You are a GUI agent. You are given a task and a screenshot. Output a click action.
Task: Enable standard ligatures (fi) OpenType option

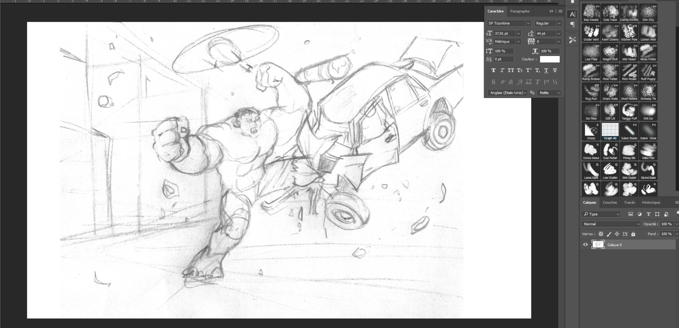pos(493,82)
